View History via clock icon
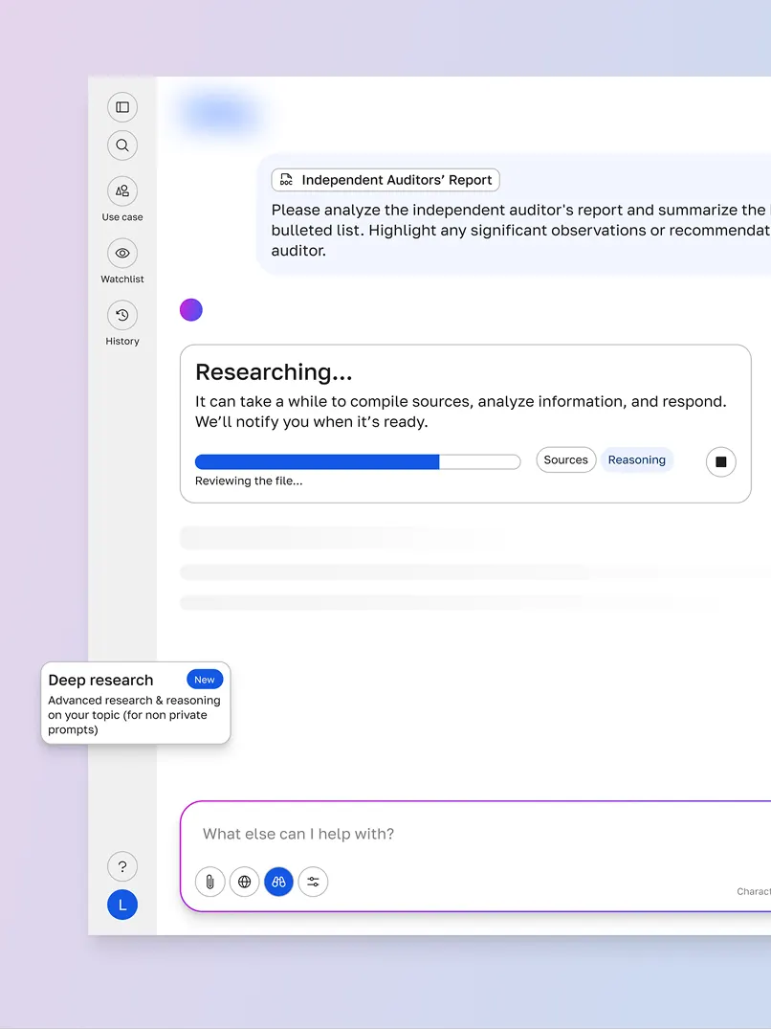The image size is (771, 1029). (122, 316)
